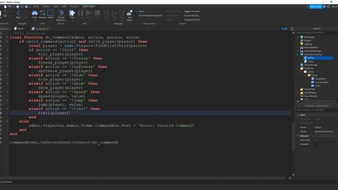Open the PLUGINS ribbon tab
338x190 pixels.
(x=74, y=6)
